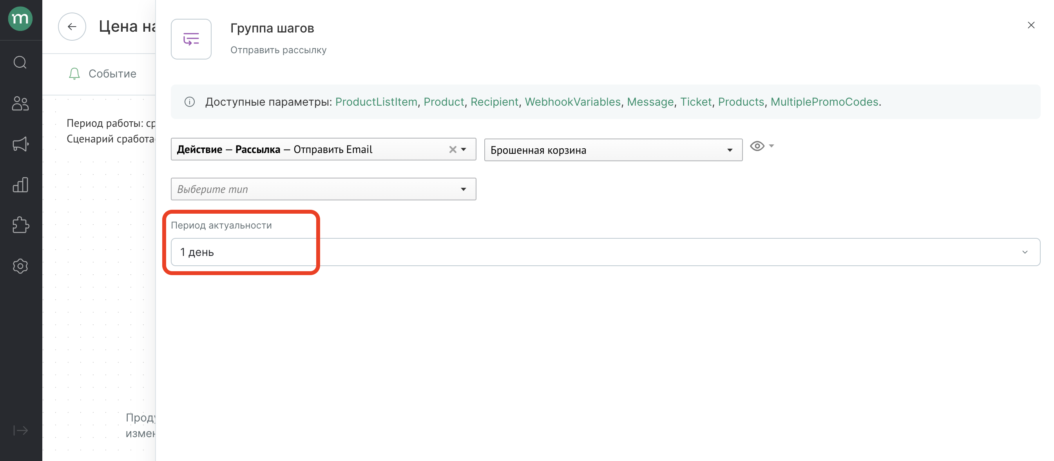The height and width of the screenshot is (461, 1054).
Task: Open the campaigns megaphone icon
Action: (x=20, y=144)
